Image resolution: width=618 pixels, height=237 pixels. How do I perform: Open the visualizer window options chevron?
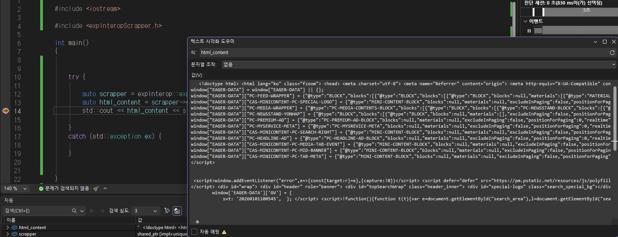click(595, 42)
